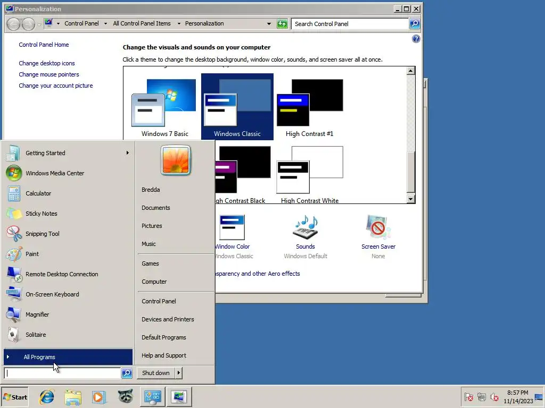Open Default Programs

(x=164, y=337)
